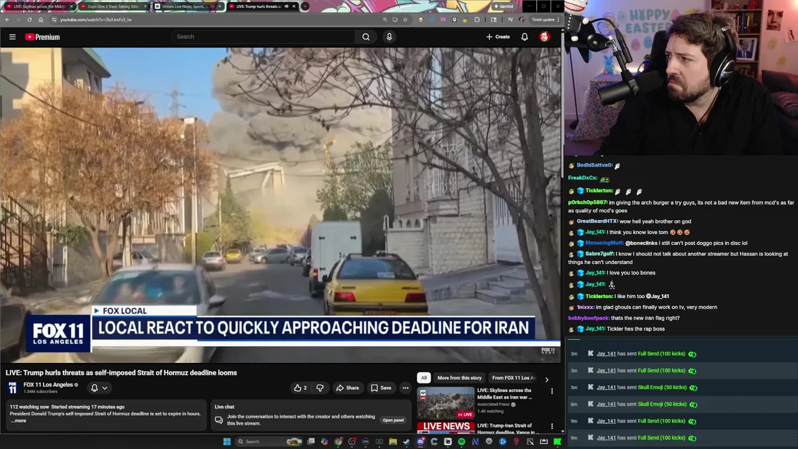Open Windows Start menu
798x449 pixels.
point(227,442)
